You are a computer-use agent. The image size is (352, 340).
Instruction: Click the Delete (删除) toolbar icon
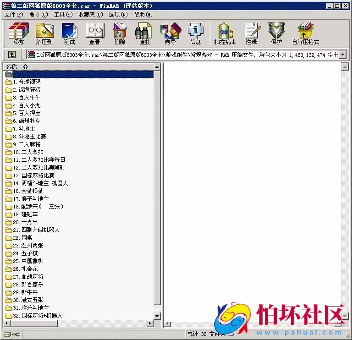pyautogui.click(x=120, y=33)
